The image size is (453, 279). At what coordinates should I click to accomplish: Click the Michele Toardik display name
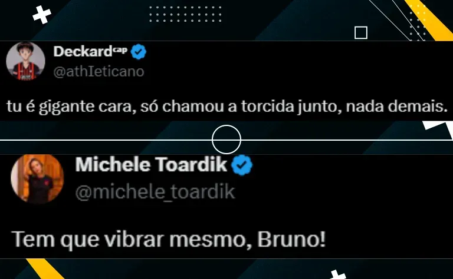pyautogui.click(x=151, y=165)
